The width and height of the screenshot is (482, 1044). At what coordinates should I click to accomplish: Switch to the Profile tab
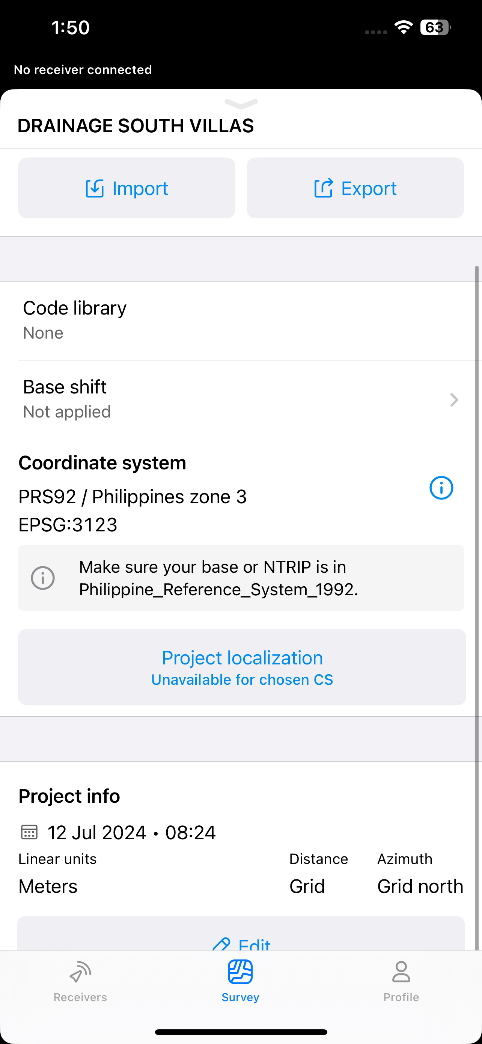[x=401, y=982]
